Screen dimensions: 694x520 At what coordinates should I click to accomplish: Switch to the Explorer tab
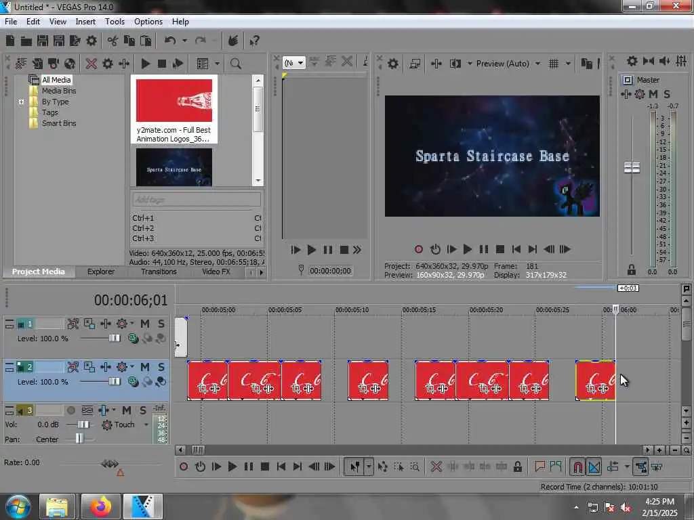click(x=101, y=272)
